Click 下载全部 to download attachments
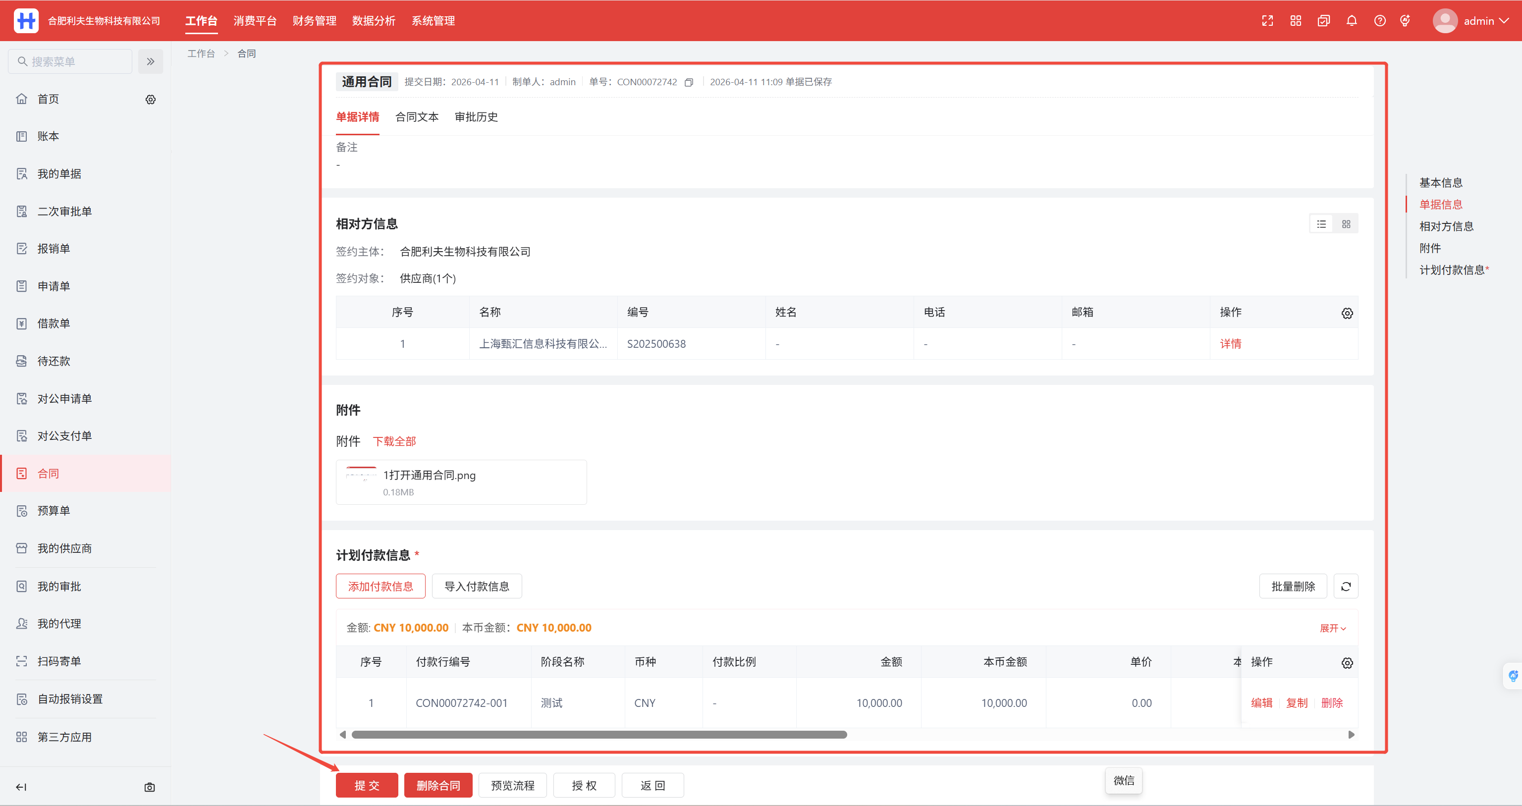This screenshot has width=1522, height=806. pos(394,441)
